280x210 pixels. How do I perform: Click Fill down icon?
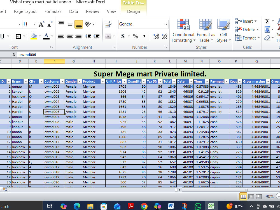[x=267, y=29]
